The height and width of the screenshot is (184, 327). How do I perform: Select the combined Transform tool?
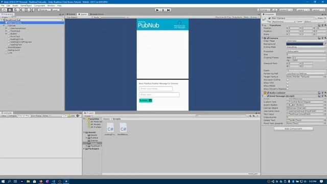pyautogui.click(x=32, y=10)
